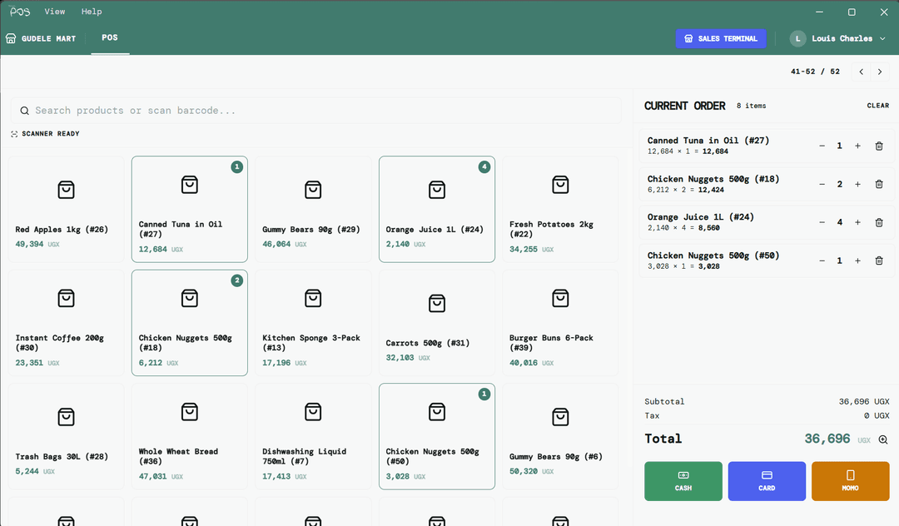Add Dishwashing Liquid 750ml (#7) to order

[x=313, y=436]
